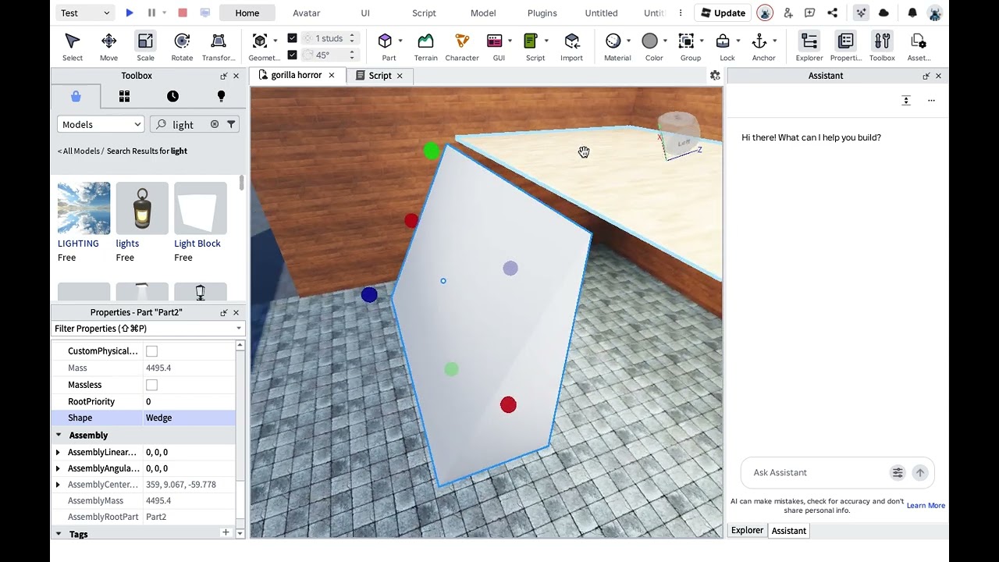Viewport: 999px width, 562px height.
Task: Open the Inventory grid tab in Toolbox
Action: click(124, 96)
